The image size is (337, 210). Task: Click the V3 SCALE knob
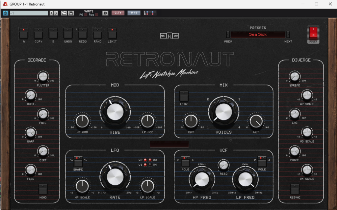click(x=307, y=132)
